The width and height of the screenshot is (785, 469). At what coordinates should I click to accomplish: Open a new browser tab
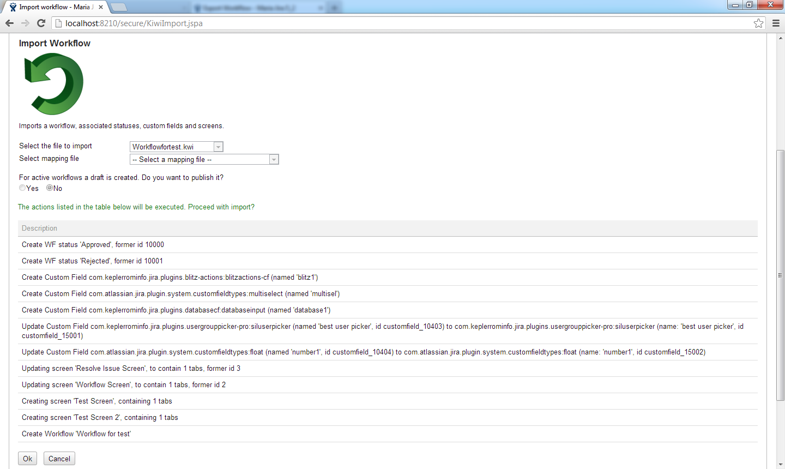[x=119, y=7]
